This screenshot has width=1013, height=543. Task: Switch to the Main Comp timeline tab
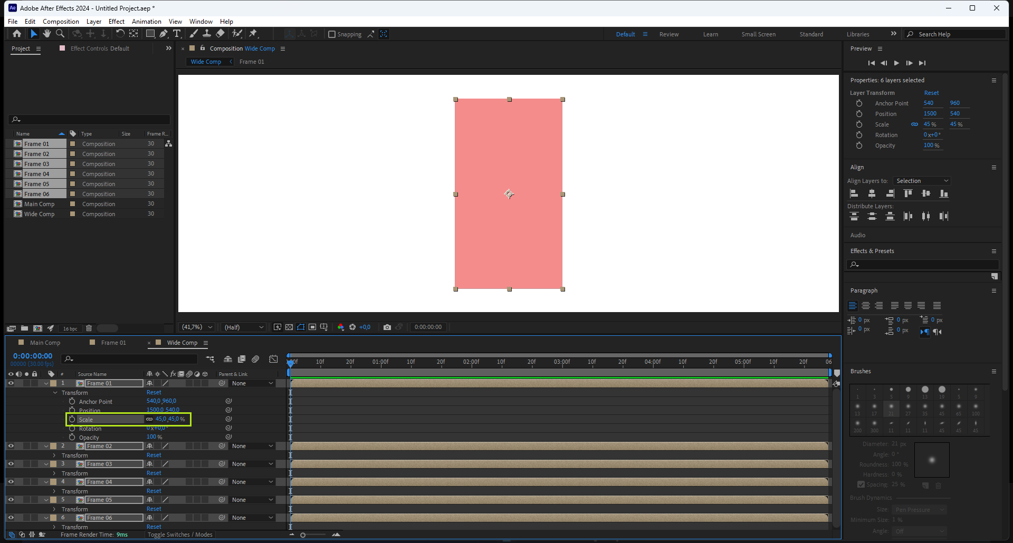[45, 343]
